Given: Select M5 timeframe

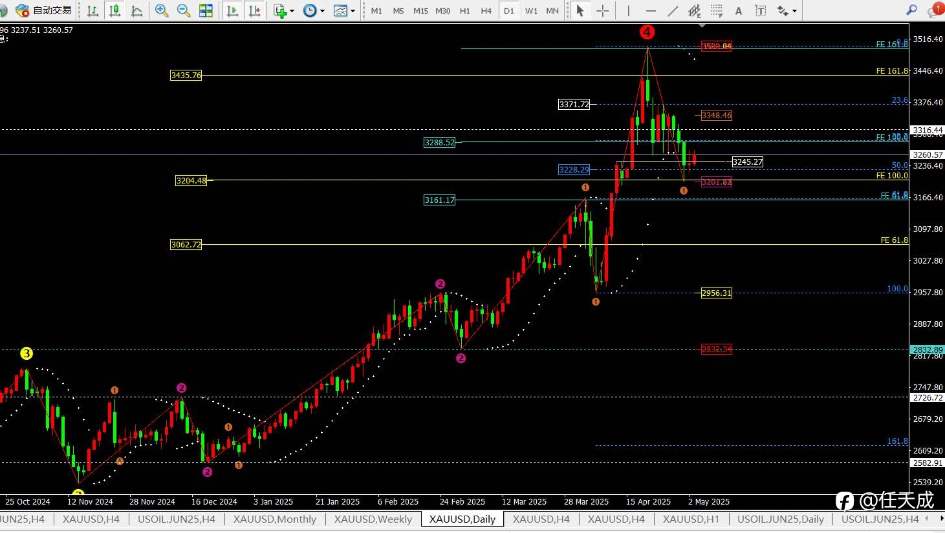Looking at the screenshot, I should (398, 11).
